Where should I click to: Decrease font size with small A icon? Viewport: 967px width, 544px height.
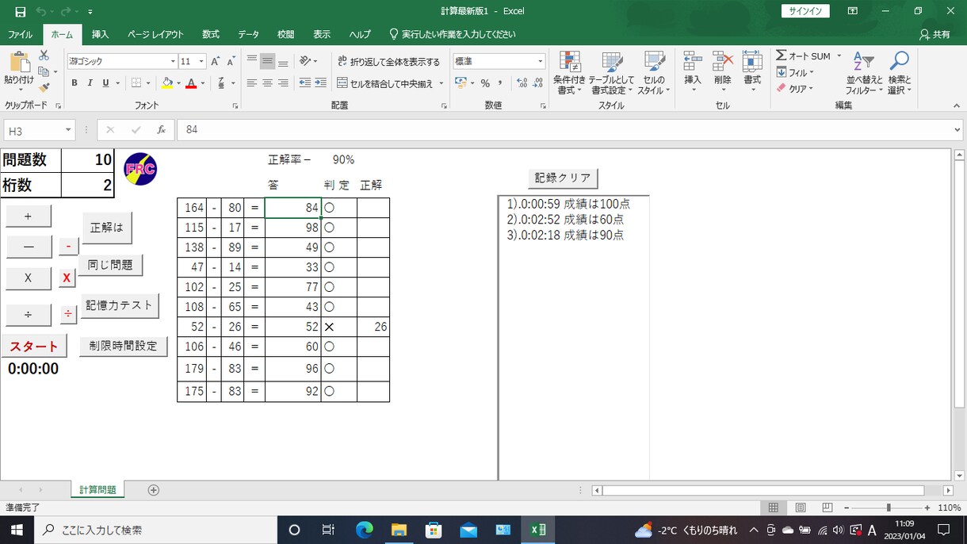point(231,62)
